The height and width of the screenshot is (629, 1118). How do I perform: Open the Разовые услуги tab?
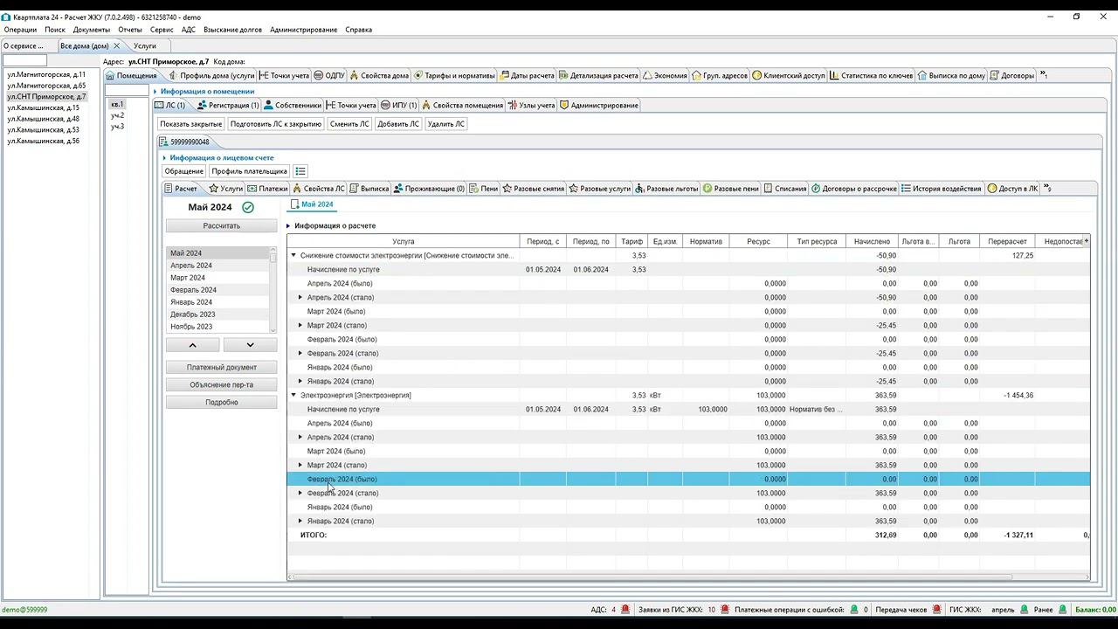pos(600,188)
